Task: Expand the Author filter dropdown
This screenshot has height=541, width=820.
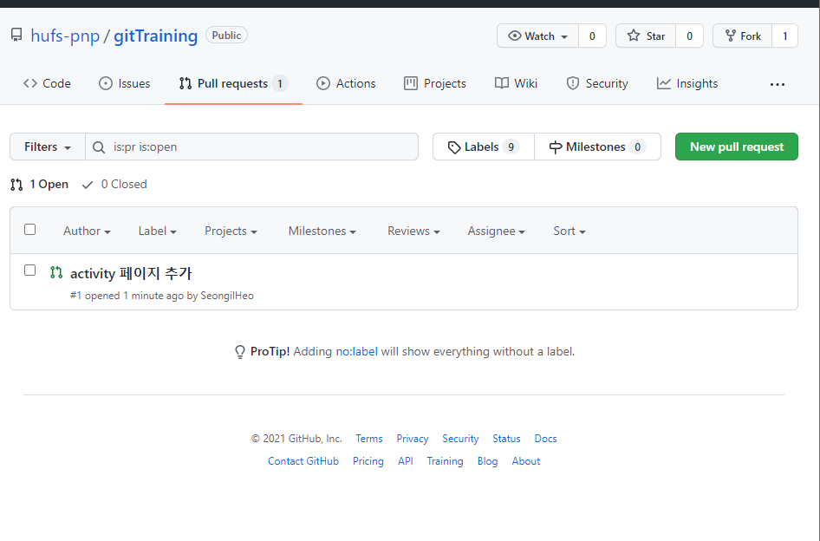Action: point(87,231)
